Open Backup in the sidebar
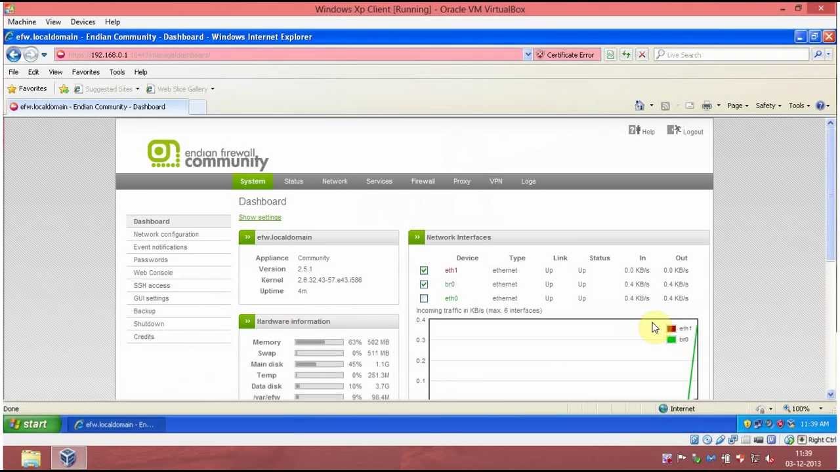The image size is (840, 472). pos(144,311)
